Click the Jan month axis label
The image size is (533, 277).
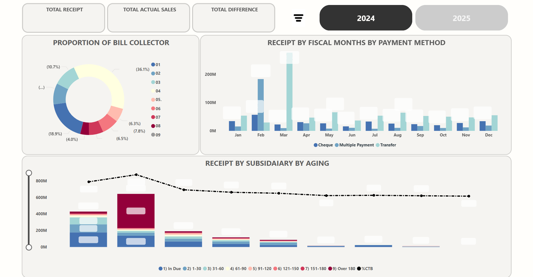coord(238,135)
